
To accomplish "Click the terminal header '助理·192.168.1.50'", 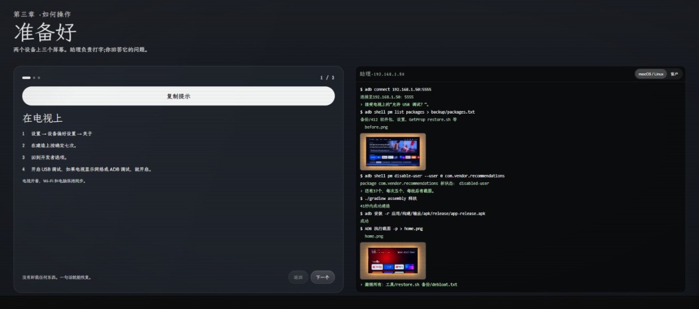I will (x=382, y=74).
